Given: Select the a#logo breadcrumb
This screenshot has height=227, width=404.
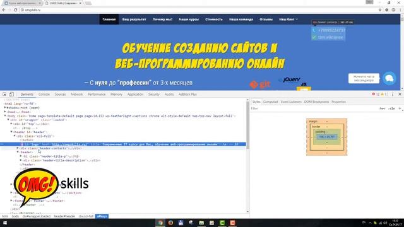Looking at the screenshot, I should [x=102, y=216].
